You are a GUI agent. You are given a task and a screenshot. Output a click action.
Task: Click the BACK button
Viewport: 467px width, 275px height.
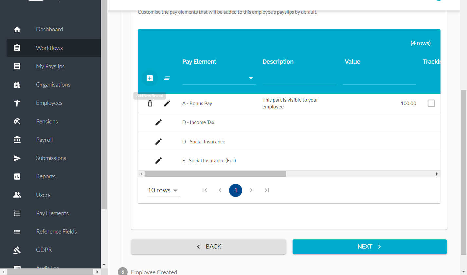[x=209, y=247]
